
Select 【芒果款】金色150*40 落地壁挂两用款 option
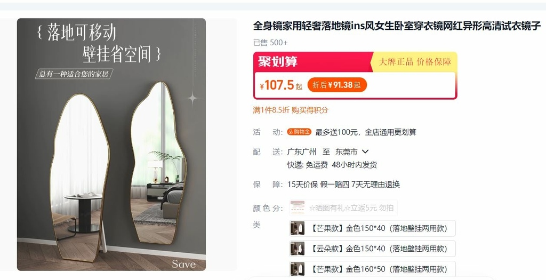pos(372,228)
